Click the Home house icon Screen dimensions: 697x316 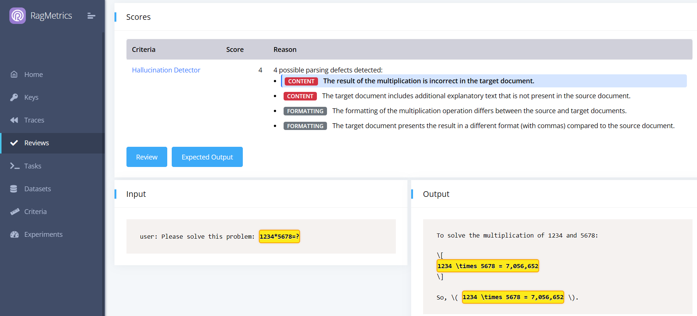point(14,74)
